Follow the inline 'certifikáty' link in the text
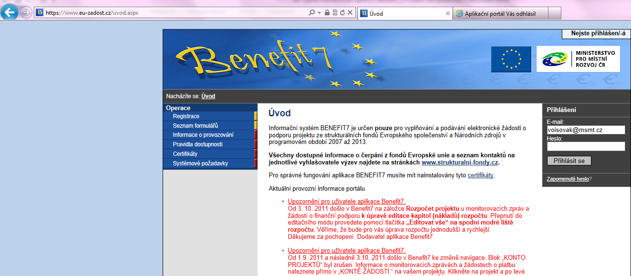631x276 pixels. pyautogui.click(x=480, y=175)
